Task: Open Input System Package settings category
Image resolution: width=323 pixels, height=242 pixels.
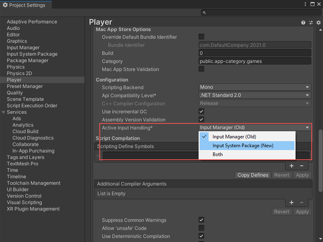Action: (x=32, y=54)
